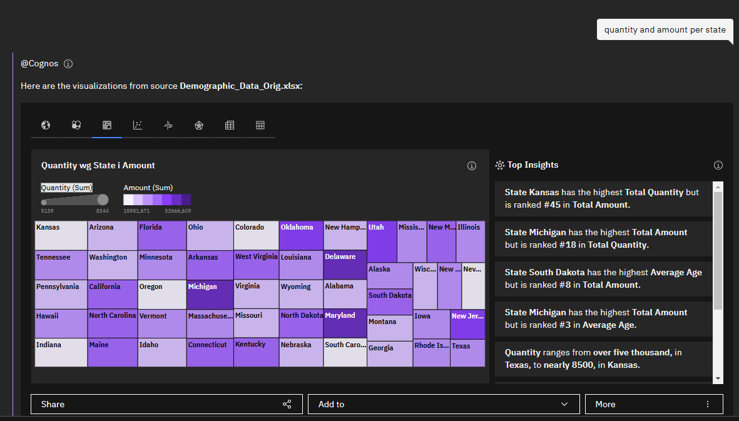The height and width of the screenshot is (421, 739).
Task: Select the Montana treemap tile
Action: [390, 328]
